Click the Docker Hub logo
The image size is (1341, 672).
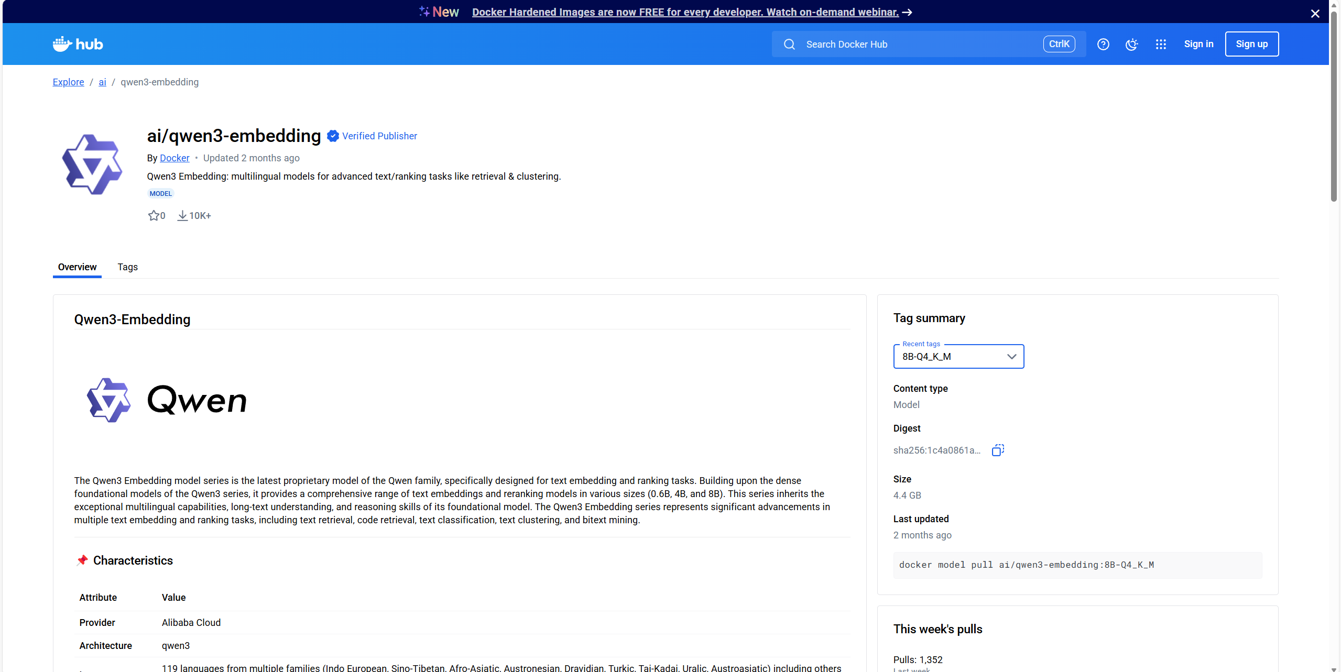tap(78, 44)
